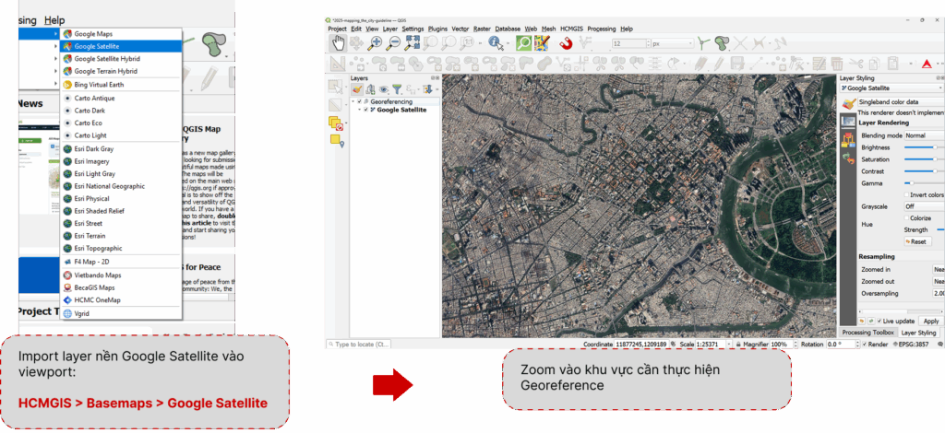Click the green magnifier search plugin icon
This screenshot has height=433, width=945.
point(524,43)
